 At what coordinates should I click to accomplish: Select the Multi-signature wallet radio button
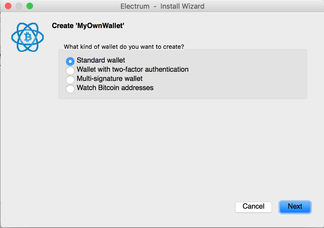[x=70, y=79]
